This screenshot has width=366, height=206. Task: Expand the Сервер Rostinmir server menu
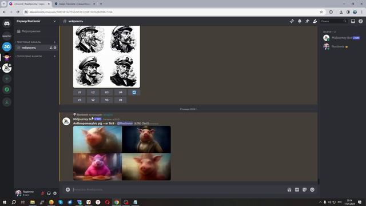(36, 21)
